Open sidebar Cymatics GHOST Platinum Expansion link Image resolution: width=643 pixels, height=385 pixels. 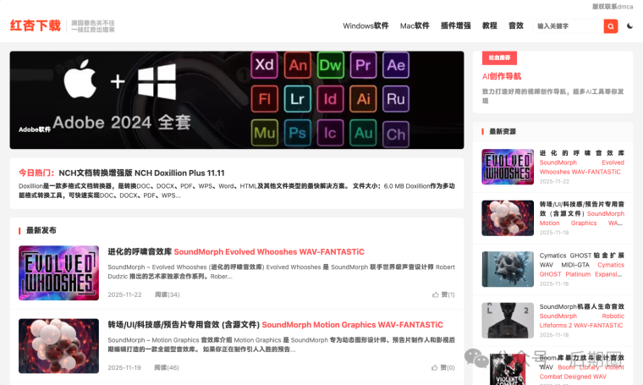[582, 265]
